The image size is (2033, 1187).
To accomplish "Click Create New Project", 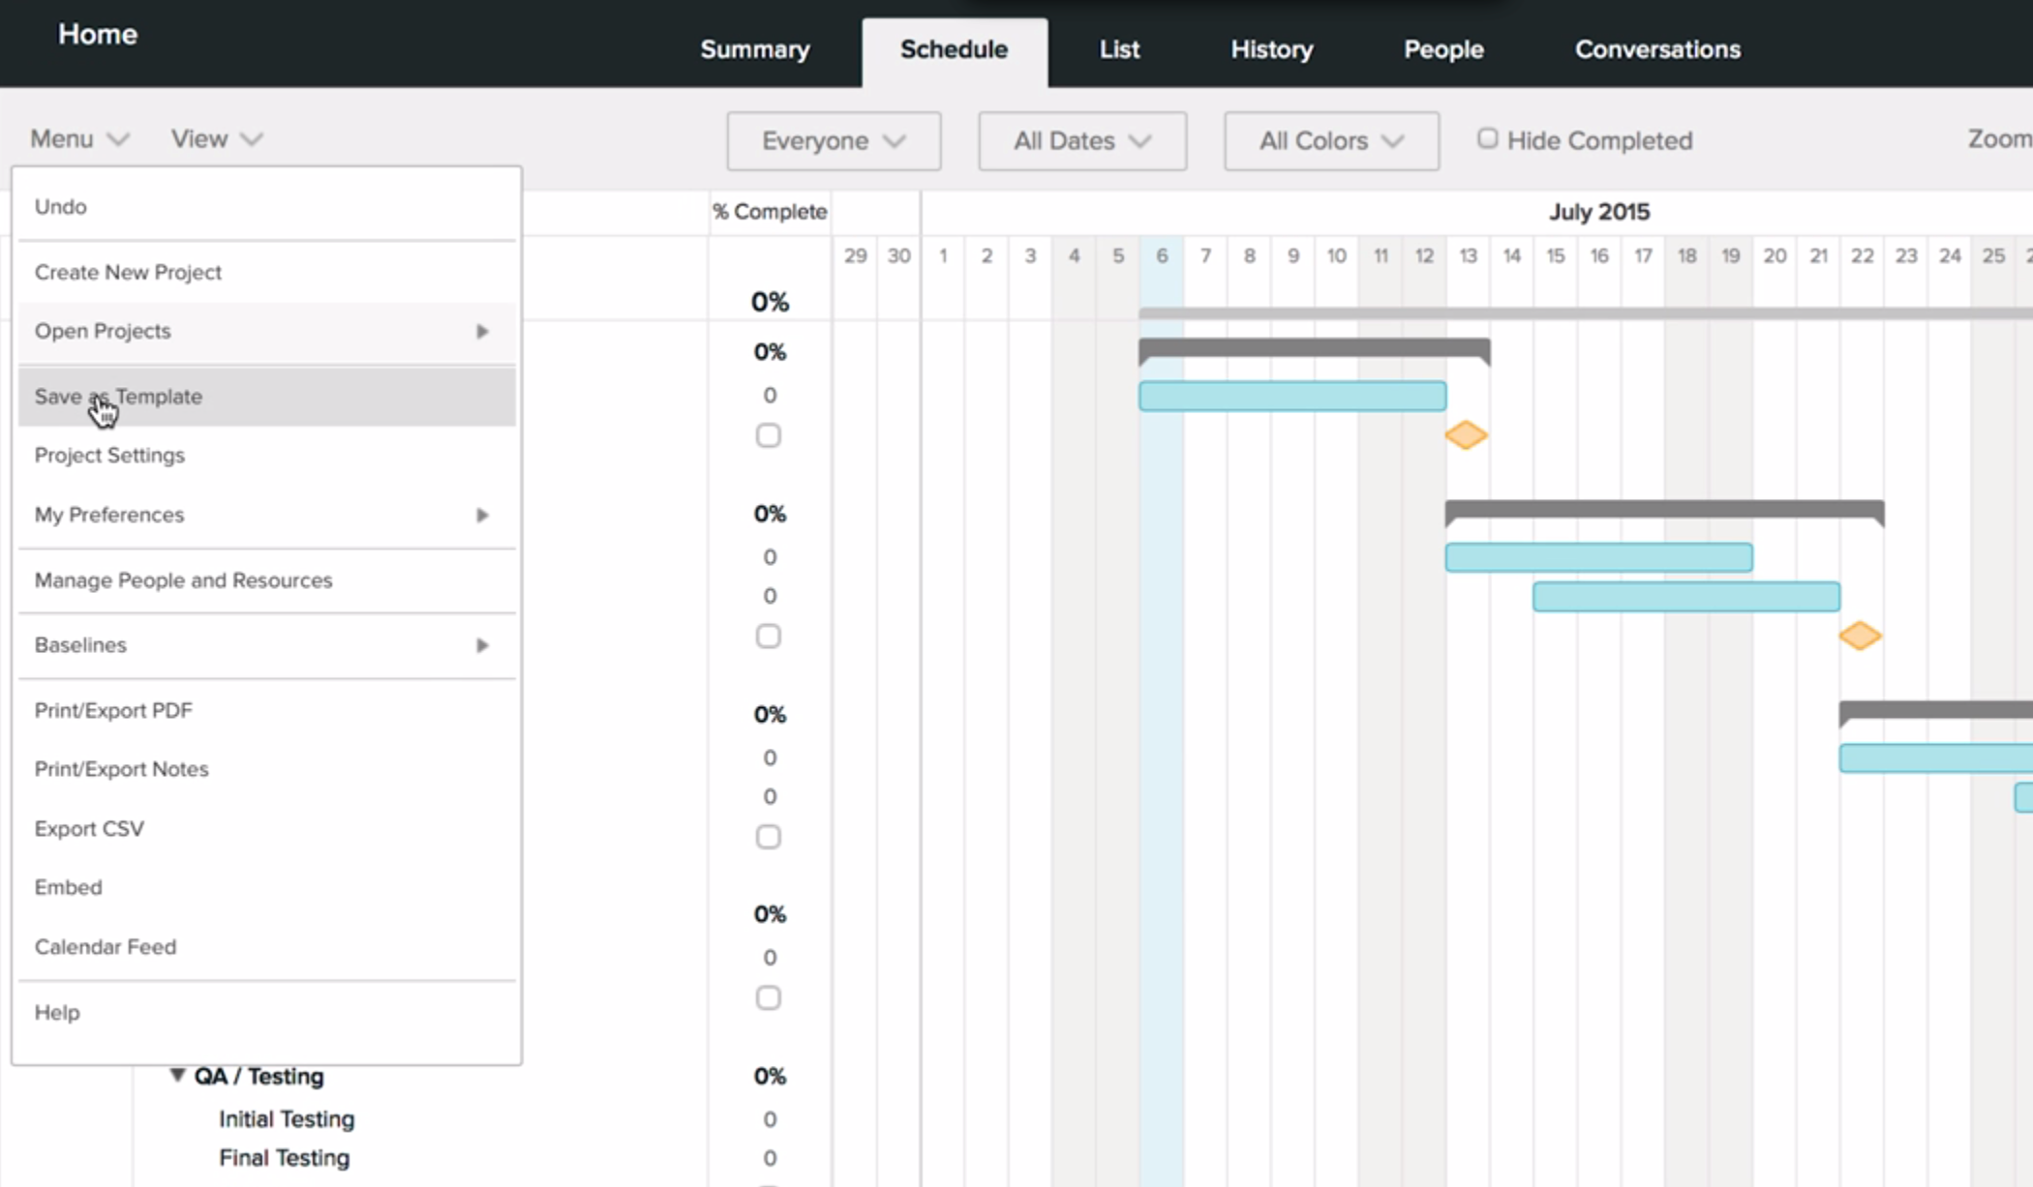I will pyautogui.click(x=127, y=272).
